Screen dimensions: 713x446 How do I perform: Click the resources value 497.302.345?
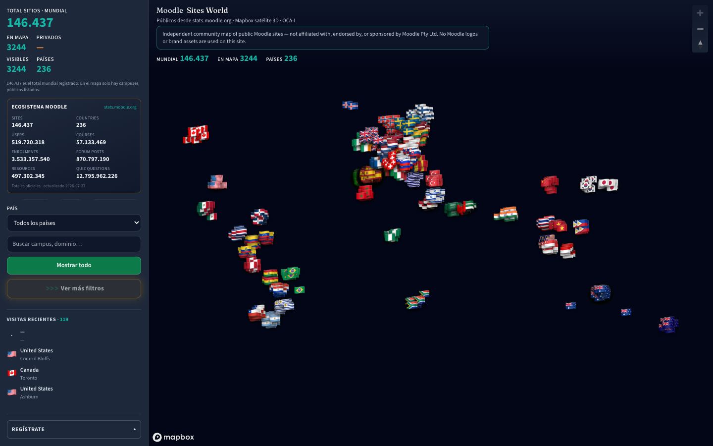coord(28,176)
